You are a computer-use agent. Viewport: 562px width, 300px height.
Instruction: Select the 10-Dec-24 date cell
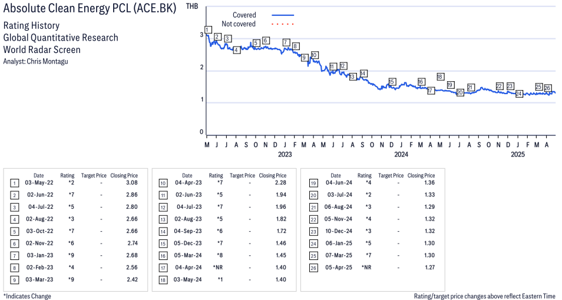click(x=339, y=231)
